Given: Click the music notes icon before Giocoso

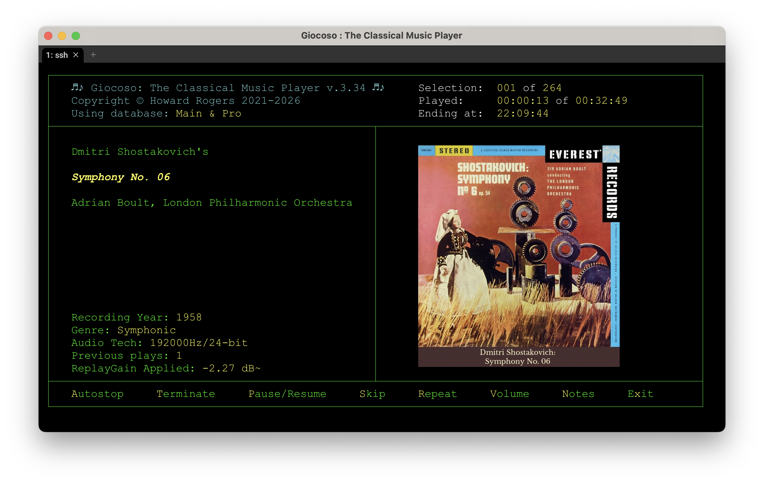Looking at the screenshot, I should pyautogui.click(x=77, y=88).
